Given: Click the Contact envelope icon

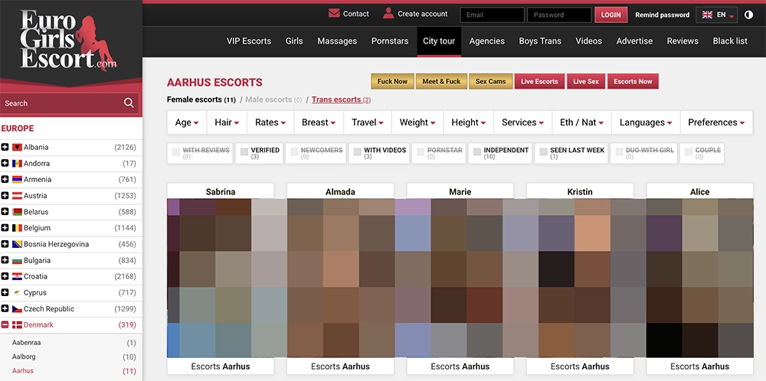Looking at the screenshot, I should pyautogui.click(x=334, y=13).
